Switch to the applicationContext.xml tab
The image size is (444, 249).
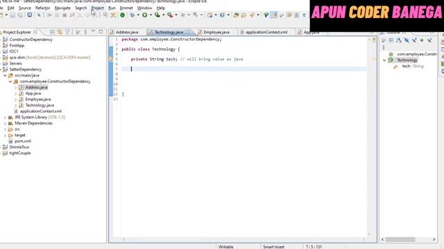[266, 33]
